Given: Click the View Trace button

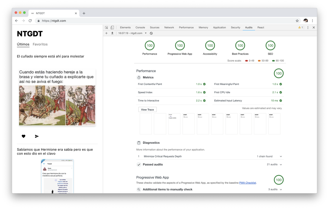Looking at the screenshot, I should tap(147, 110).
